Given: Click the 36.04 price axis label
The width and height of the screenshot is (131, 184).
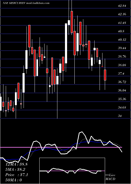Looking at the screenshot, I should tap(122, 90).
